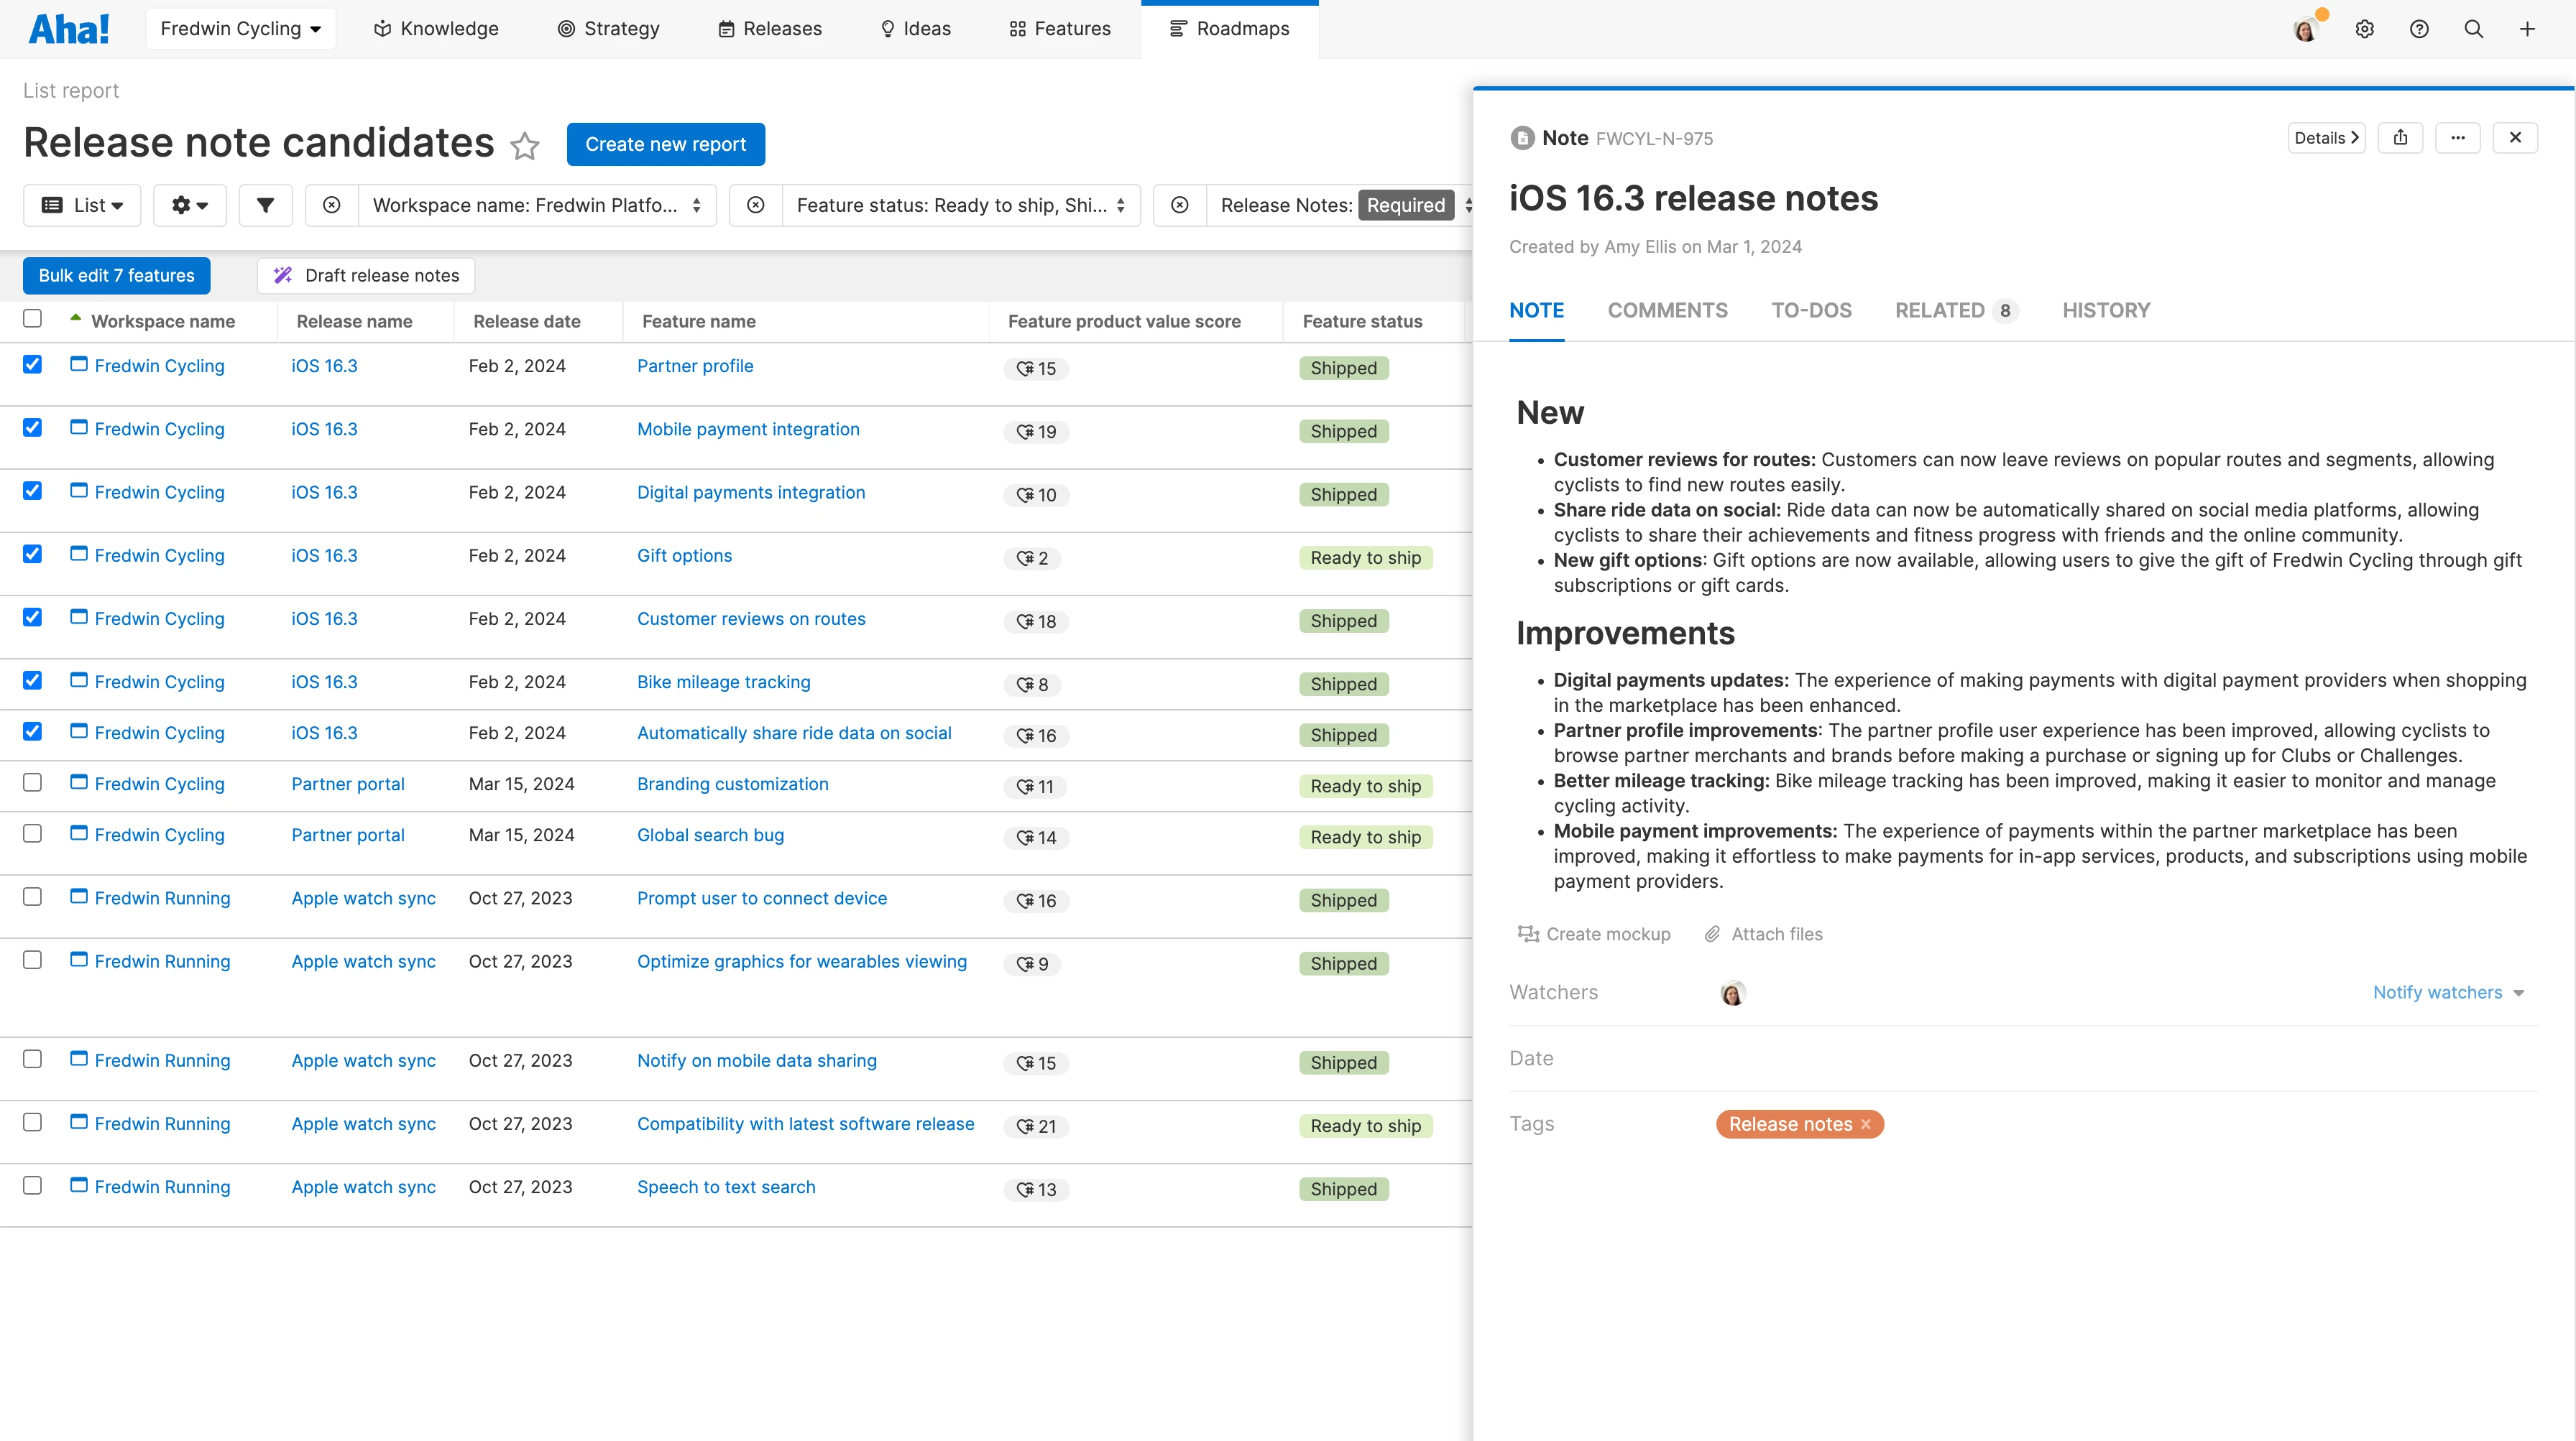The width and height of the screenshot is (2576, 1441).
Task: Open the Releases menu
Action: point(770,29)
